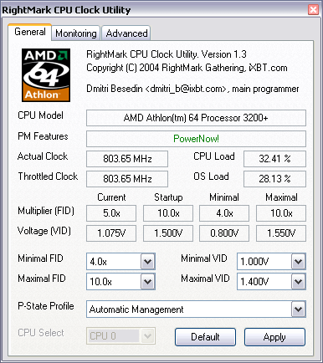Click the Apply button
The height and width of the screenshot is (363, 323).
(x=274, y=337)
